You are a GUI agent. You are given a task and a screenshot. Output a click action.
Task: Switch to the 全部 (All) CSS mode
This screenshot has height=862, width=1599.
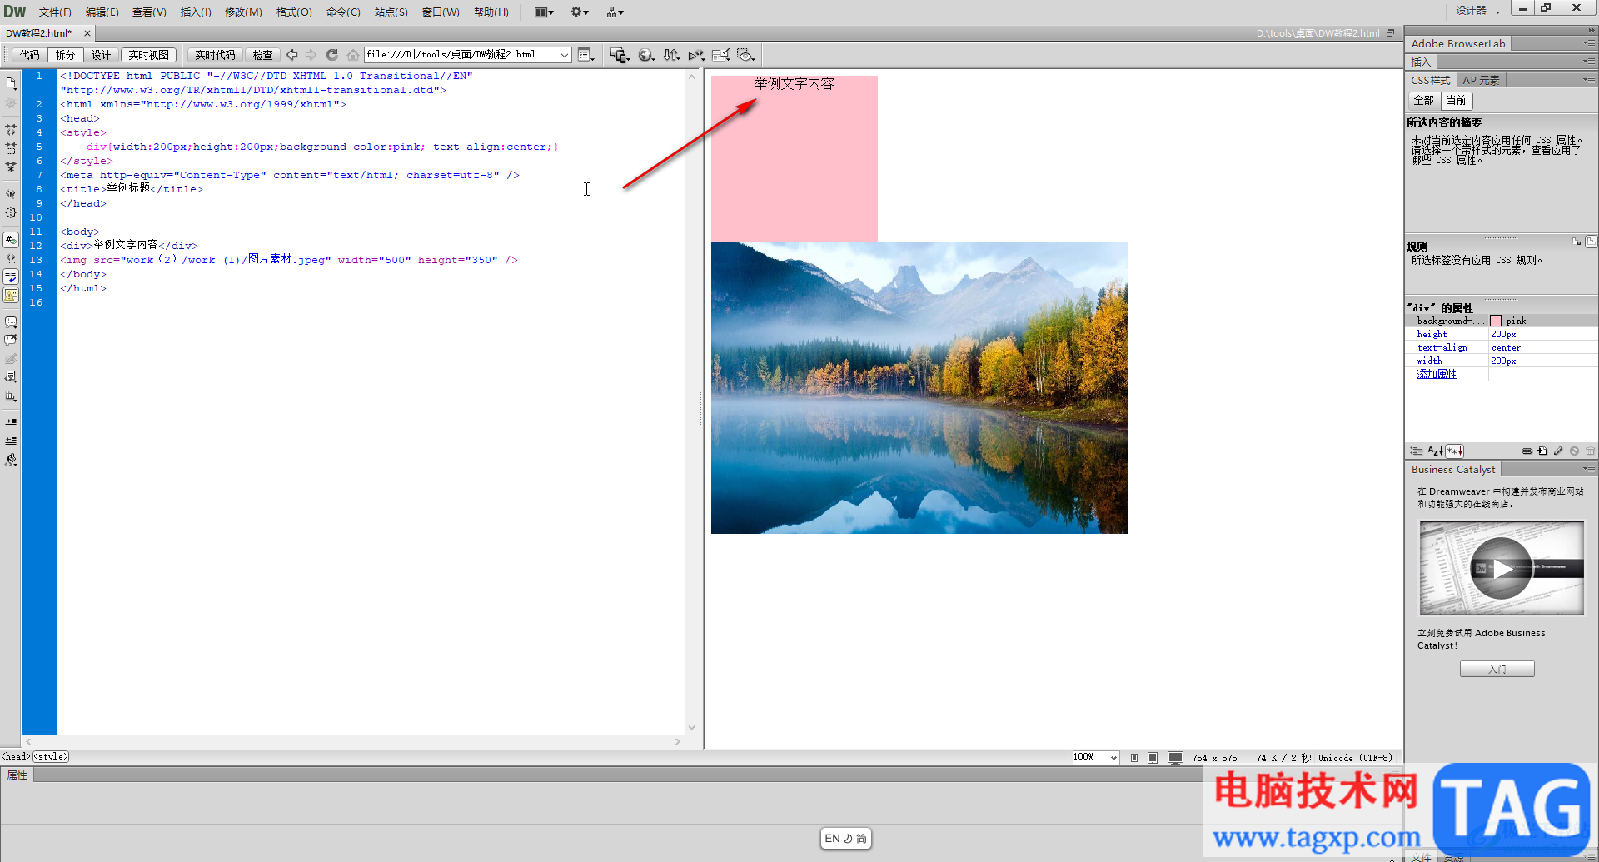coord(1424,101)
